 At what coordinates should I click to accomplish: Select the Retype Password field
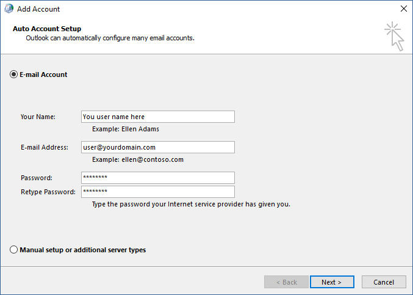pyautogui.click(x=157, y=192)
